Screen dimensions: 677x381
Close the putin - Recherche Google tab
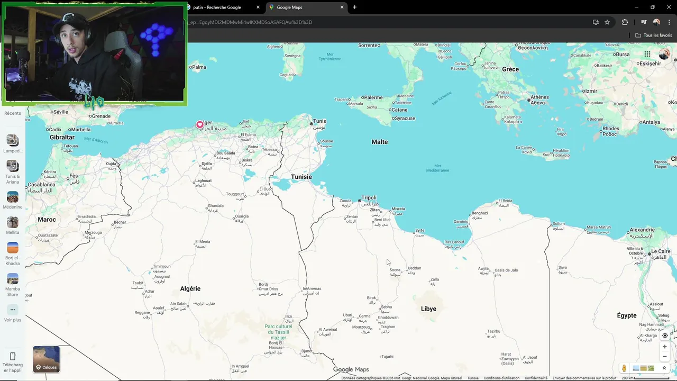(258, 7)
